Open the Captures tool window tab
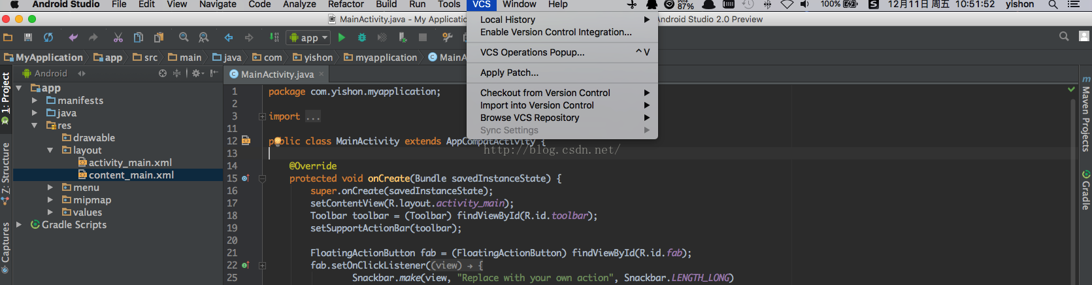Image resolution: width=1092 pixels, height=285 pixels. coord(6,248)
